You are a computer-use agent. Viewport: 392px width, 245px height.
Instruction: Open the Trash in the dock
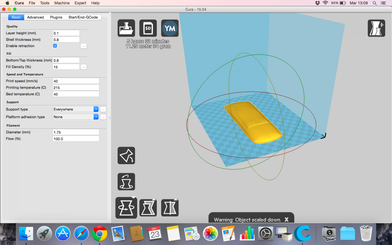click(366, 234)
